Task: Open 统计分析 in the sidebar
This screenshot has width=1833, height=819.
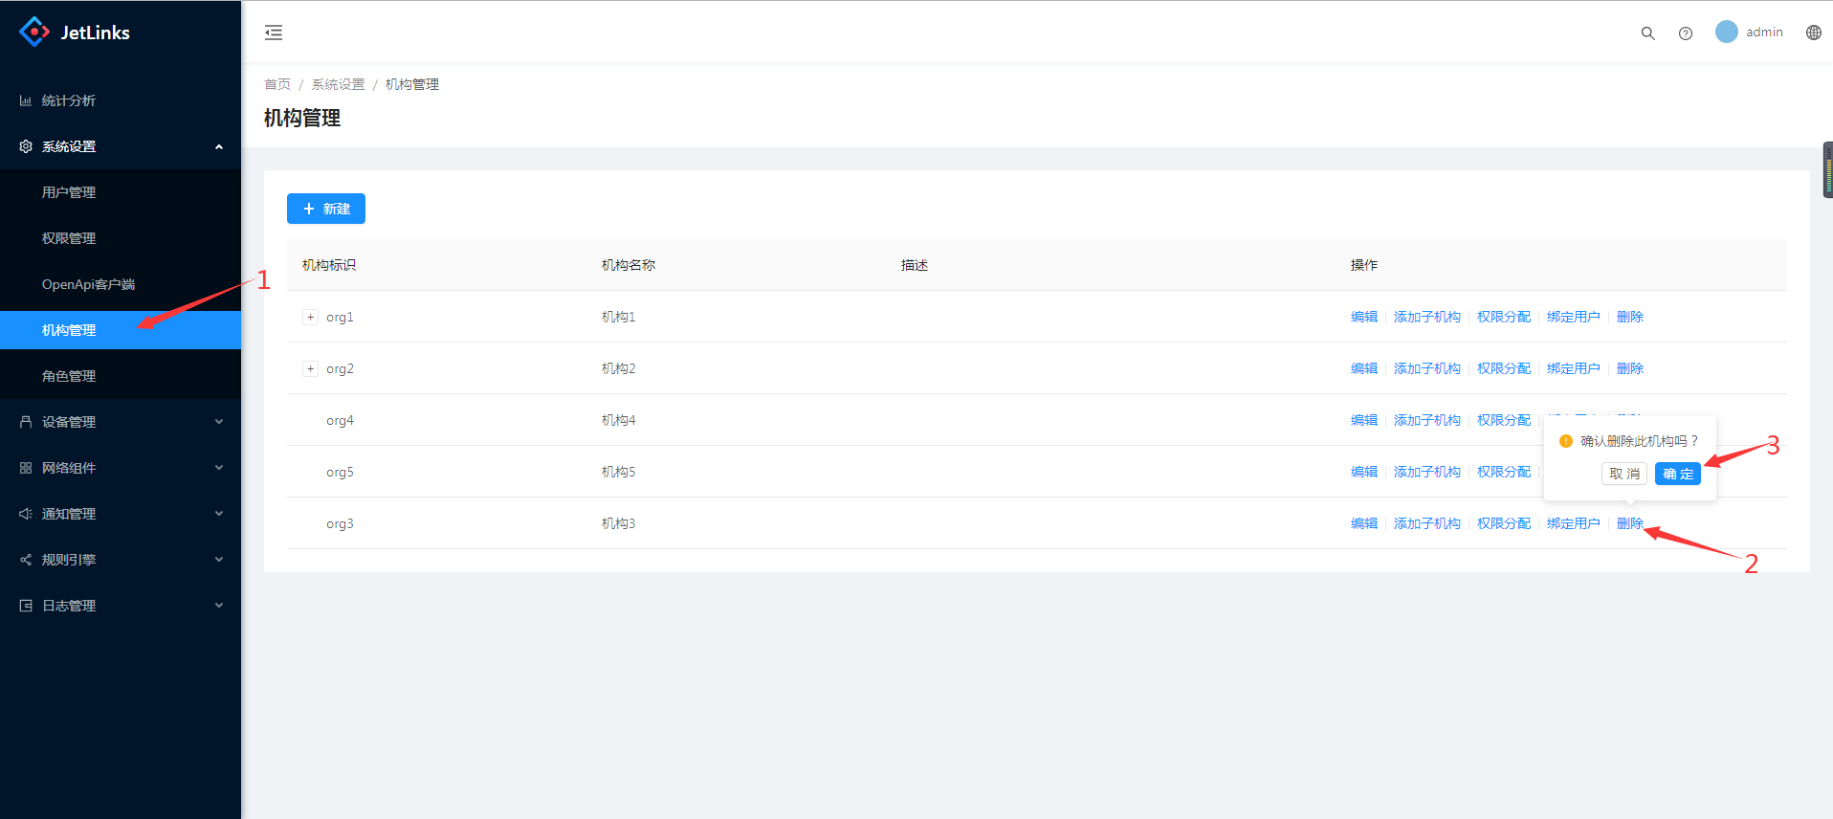Action: pos(68,100)
